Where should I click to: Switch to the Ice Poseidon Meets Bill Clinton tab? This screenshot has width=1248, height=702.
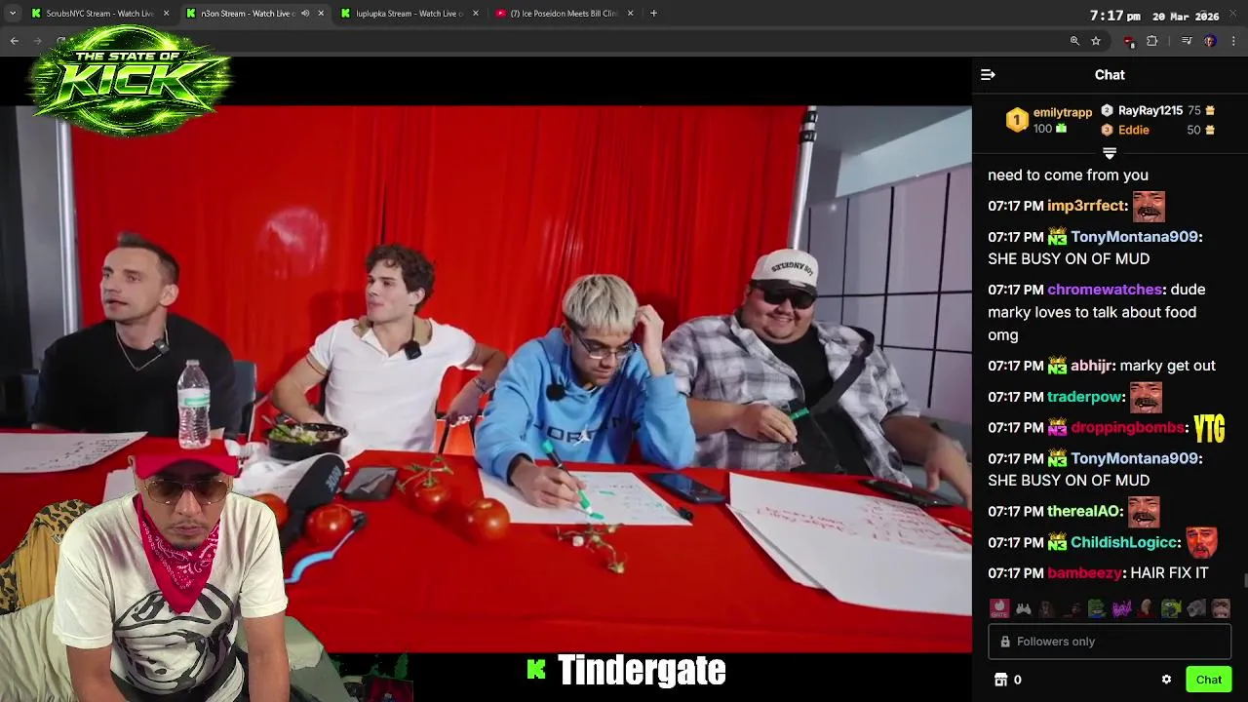564,14
